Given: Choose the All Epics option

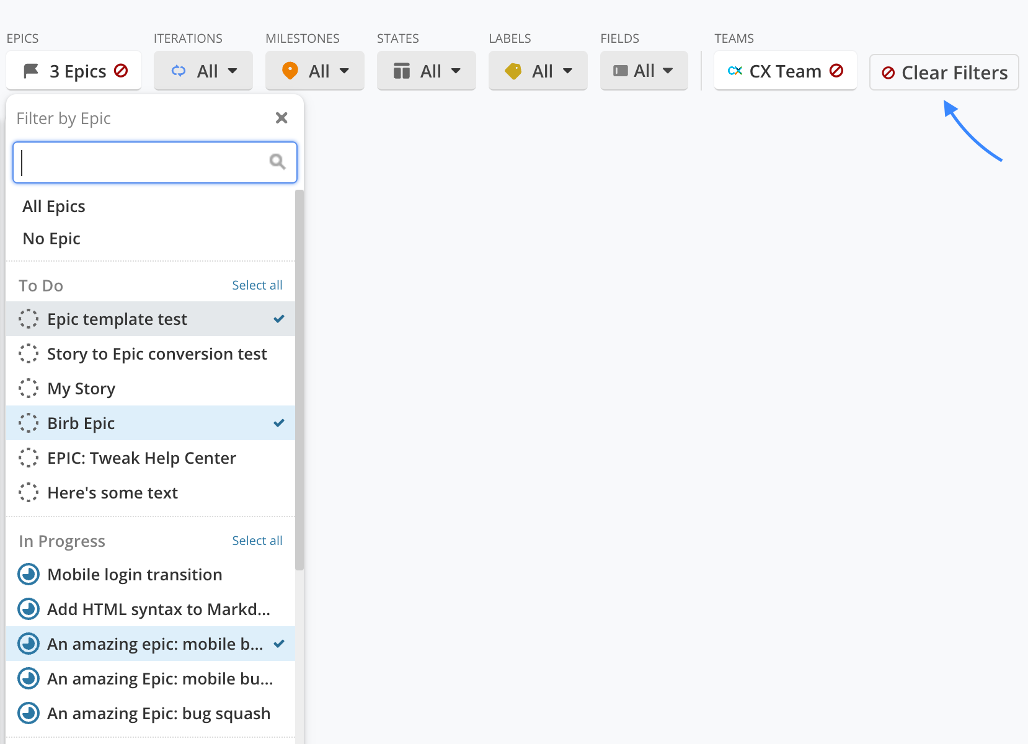Looking at the screenshot, I should pyautogui.click(x=151, y=206).
